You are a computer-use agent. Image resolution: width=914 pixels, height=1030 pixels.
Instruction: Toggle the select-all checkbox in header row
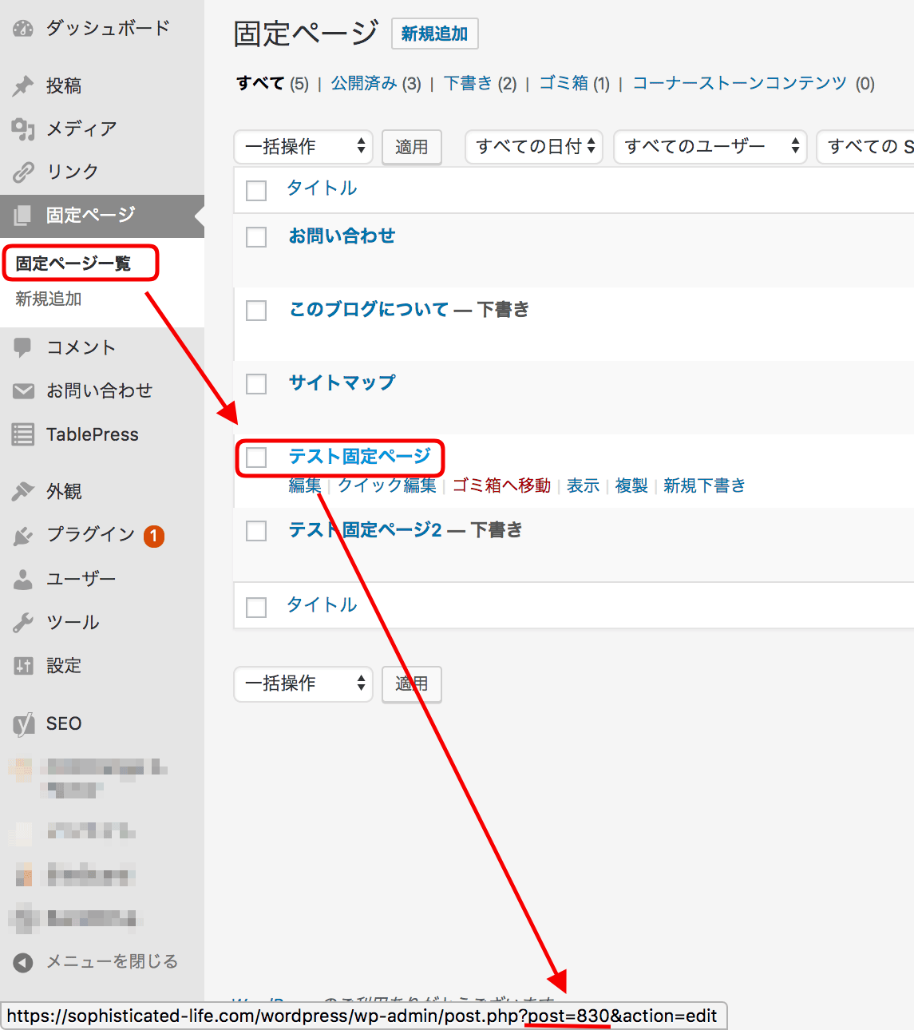tap(256, 190)
